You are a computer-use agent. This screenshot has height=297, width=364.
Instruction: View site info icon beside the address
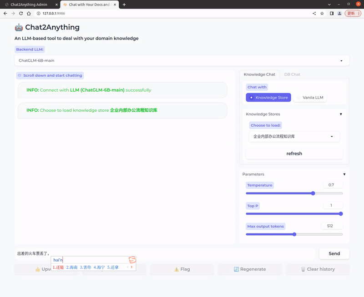39,14
